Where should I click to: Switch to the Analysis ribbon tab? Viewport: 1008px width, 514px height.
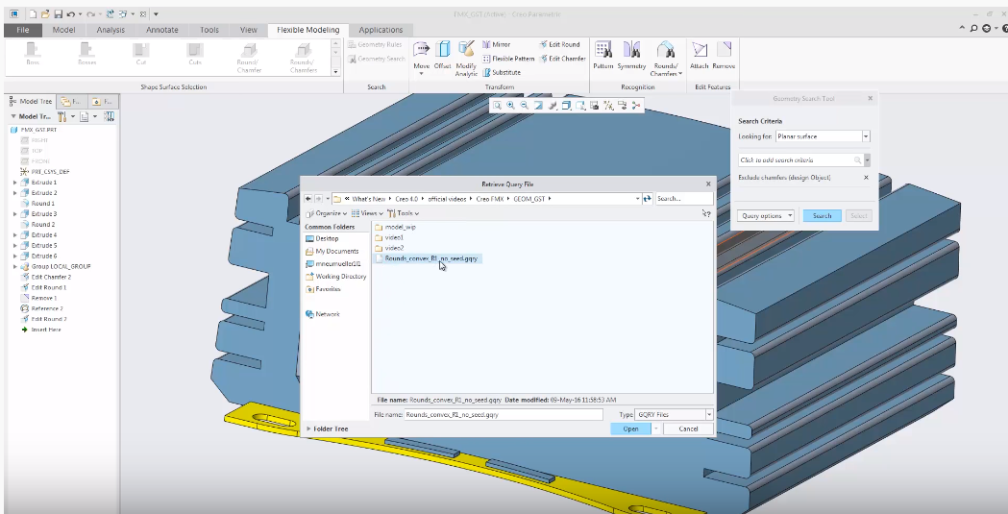click(x=111, y=30)
